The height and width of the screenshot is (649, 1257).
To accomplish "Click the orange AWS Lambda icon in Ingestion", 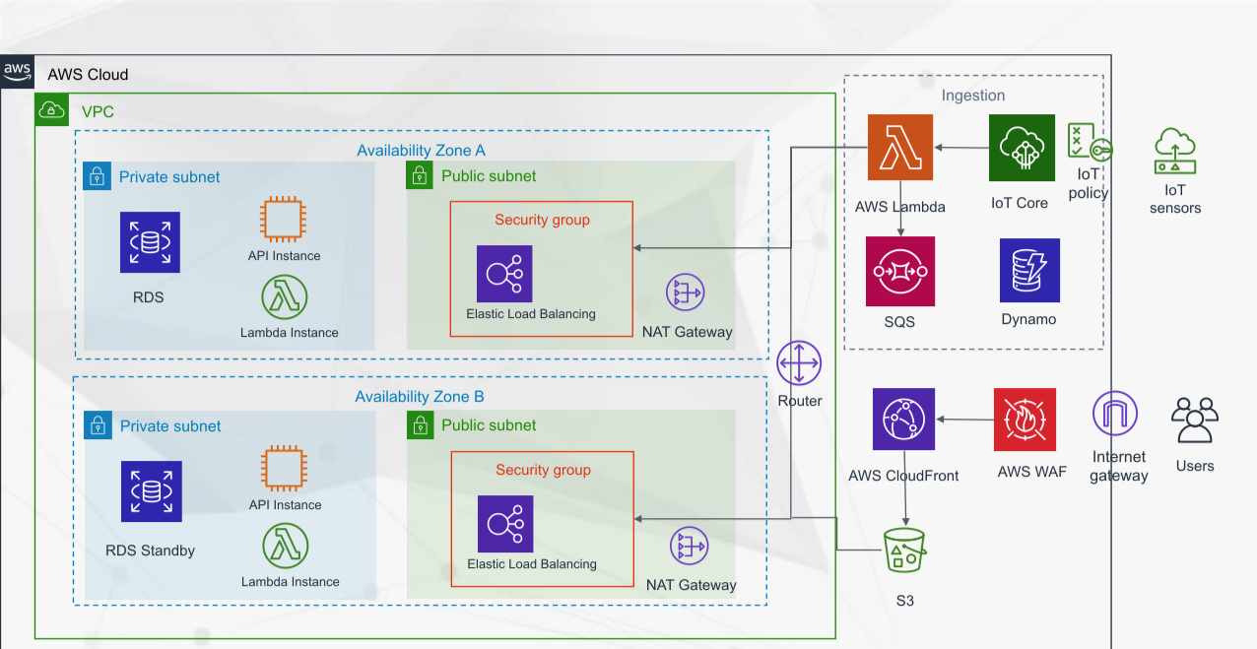I will pyautogui.click(x=899, y=148).
